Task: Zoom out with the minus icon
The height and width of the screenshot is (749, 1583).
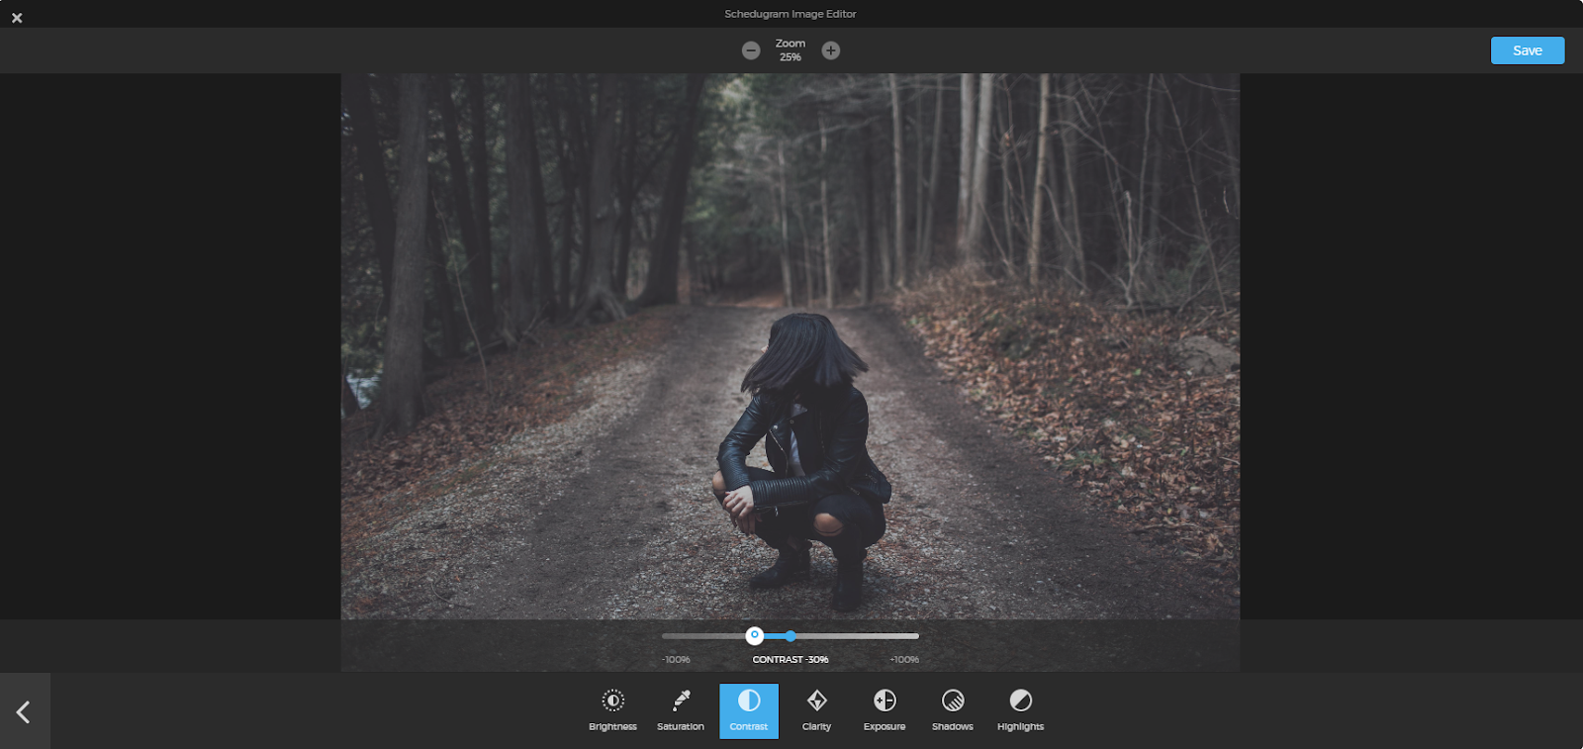Action: click(x=751, y=50)
